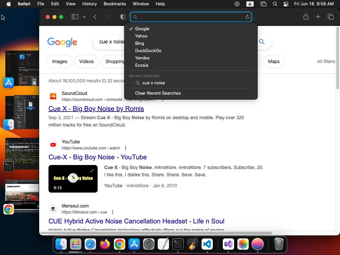Screen dimensions: 340x255
Task: Open GarageBand from the Dock
Action: (192, 244)
